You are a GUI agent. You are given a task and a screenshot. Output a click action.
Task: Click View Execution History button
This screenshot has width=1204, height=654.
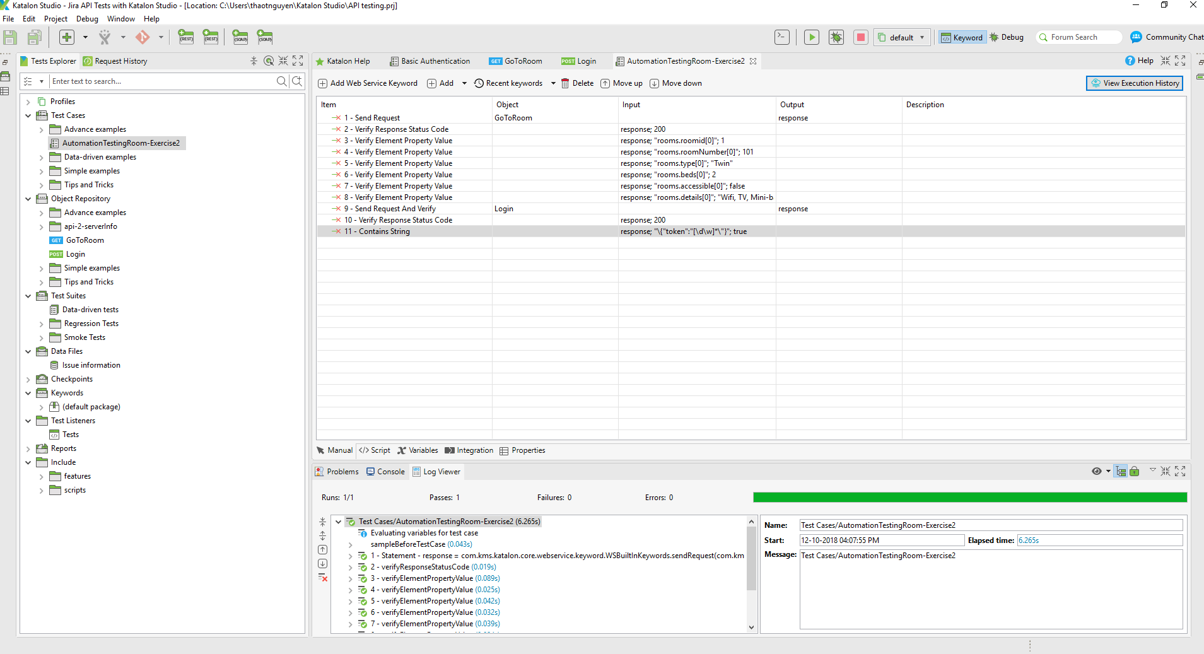tap(1135, 83)
